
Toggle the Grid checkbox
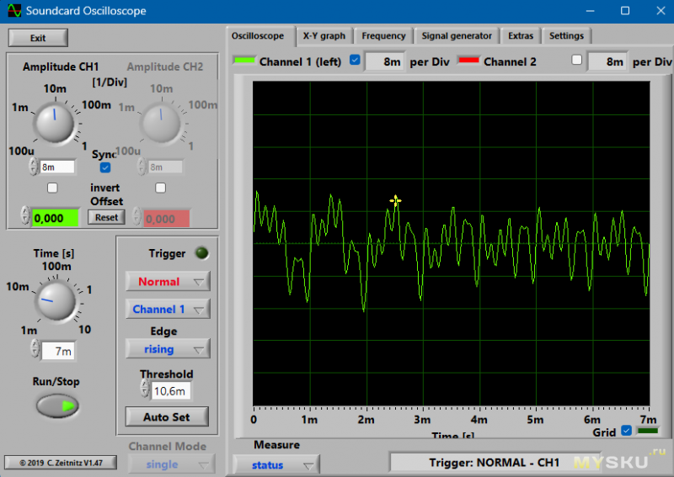626,430
